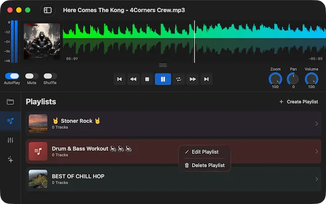The height and width of the screenshot is (204, 326).
Task: Select the Playlists music note tab in sidebar
Action: pos(10,121)
